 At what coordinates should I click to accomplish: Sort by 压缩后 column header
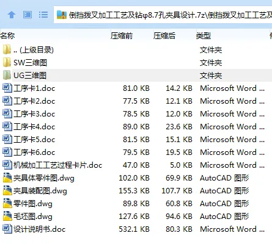(x=164, y=36)
